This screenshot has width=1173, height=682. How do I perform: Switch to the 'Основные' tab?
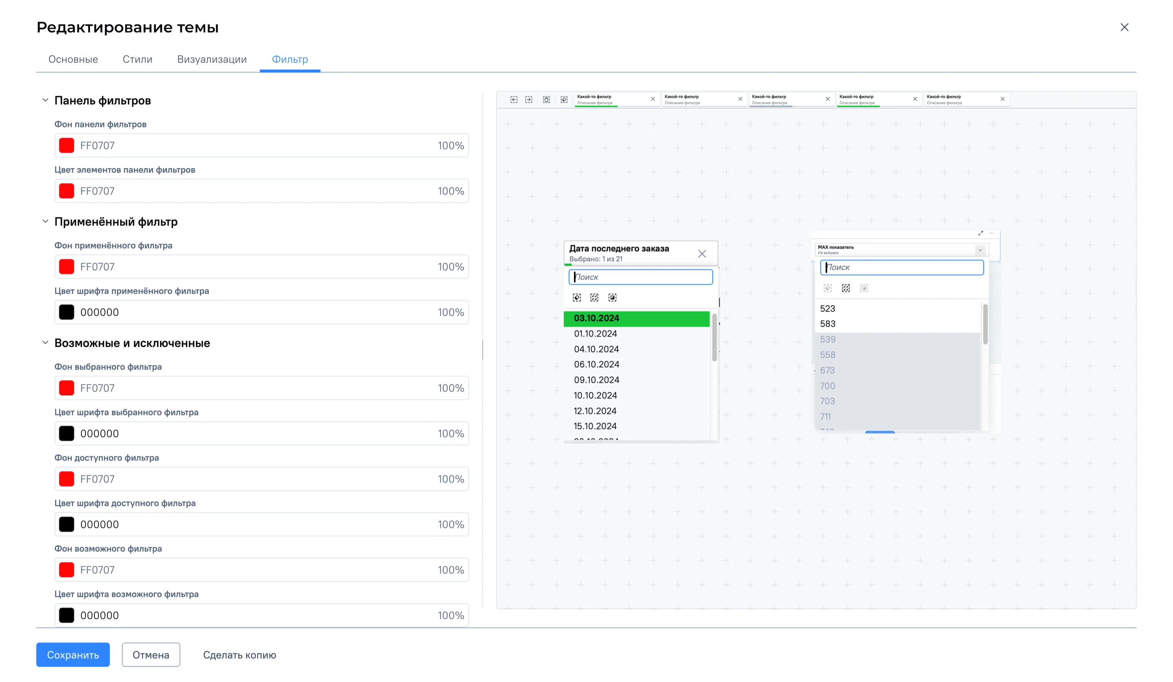[73, 60]
